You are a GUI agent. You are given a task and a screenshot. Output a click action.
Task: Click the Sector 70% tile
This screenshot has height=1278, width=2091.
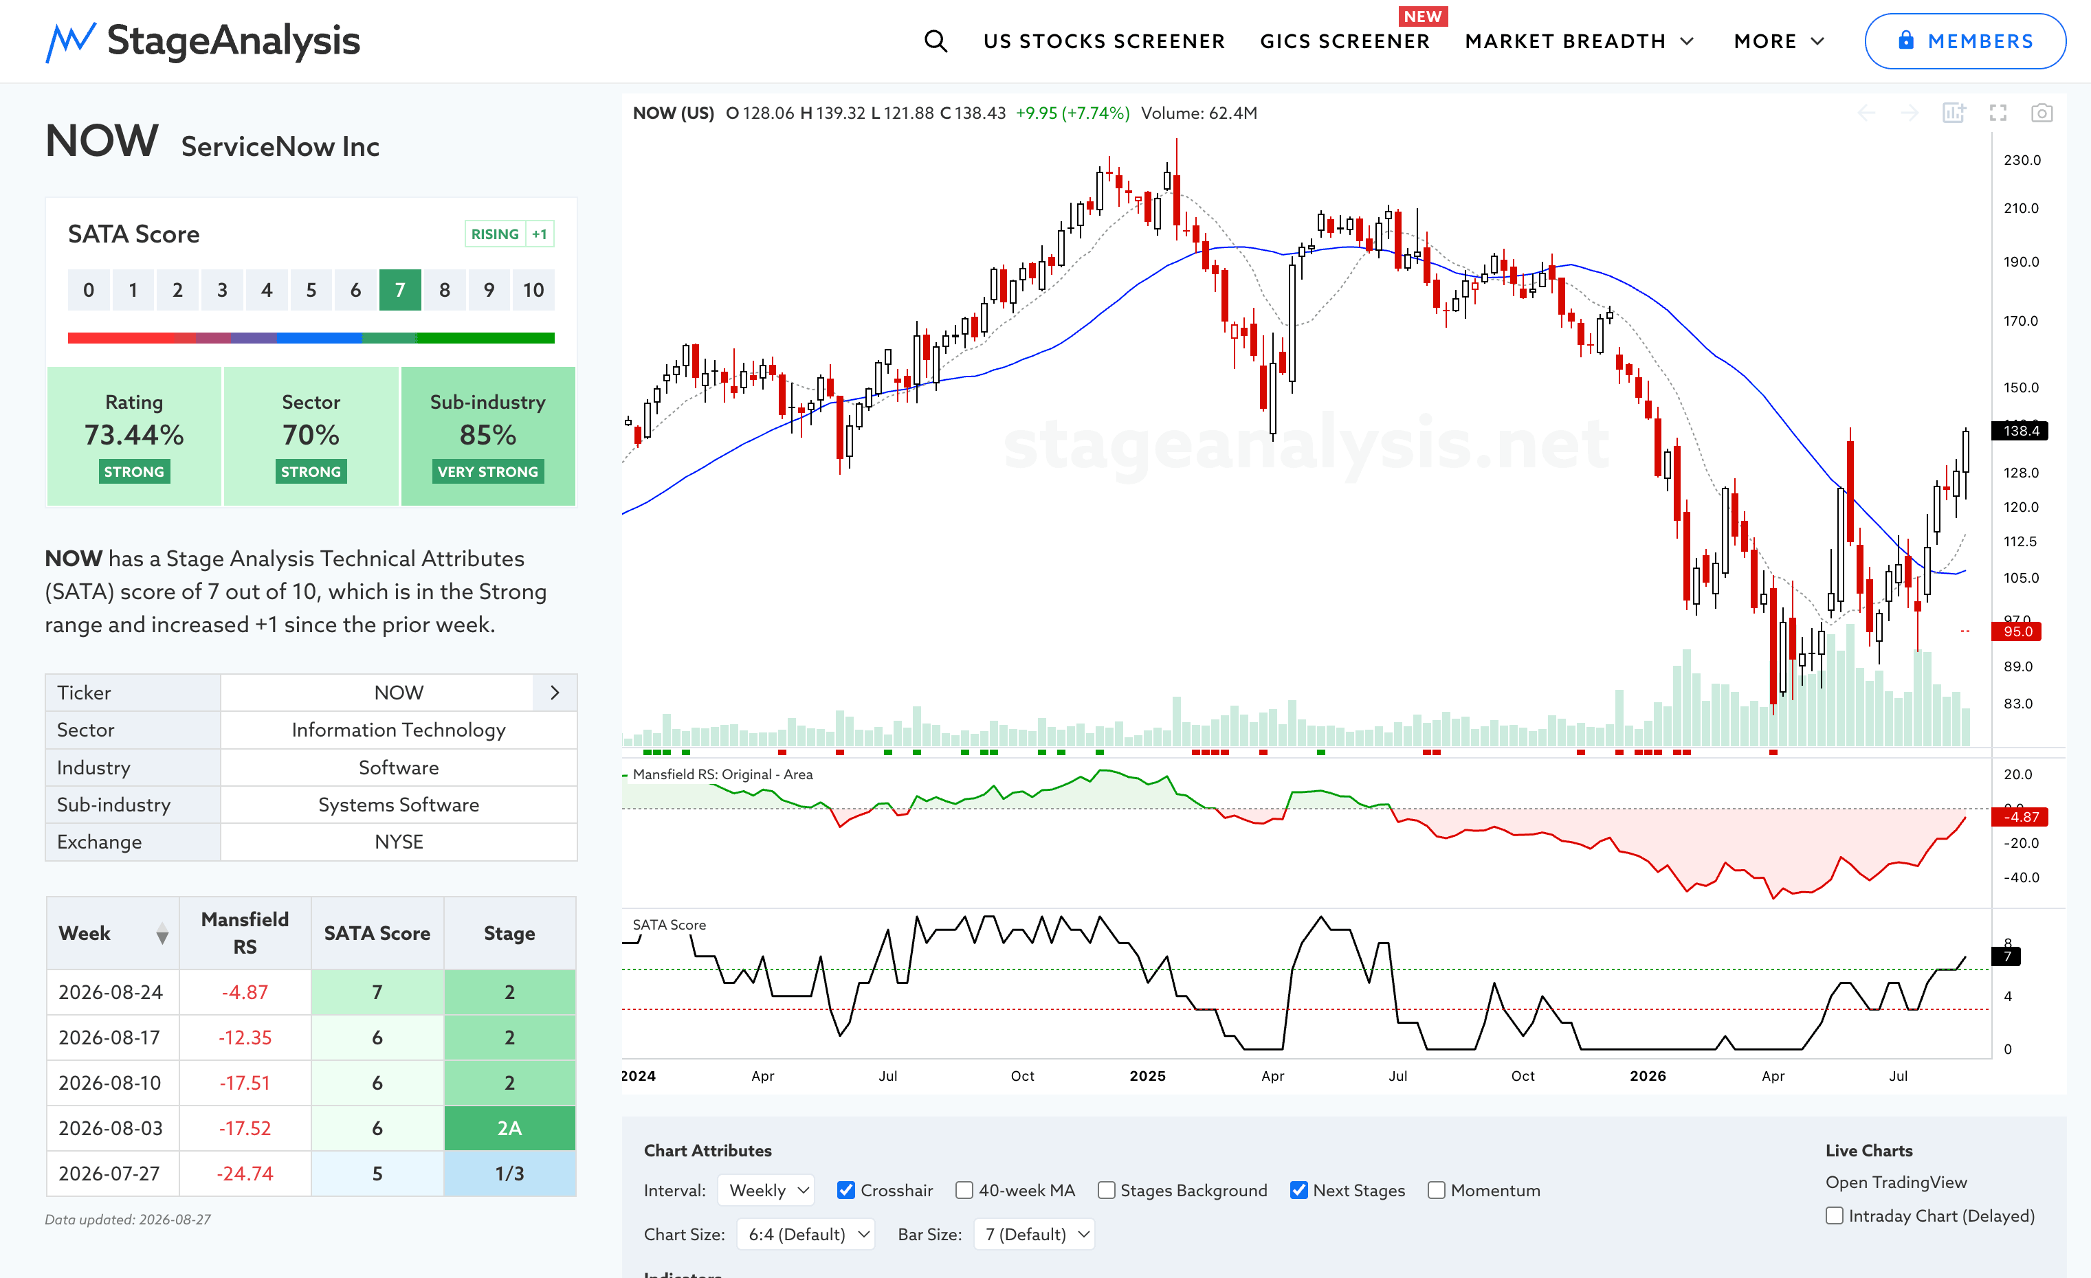pos(311,436)
